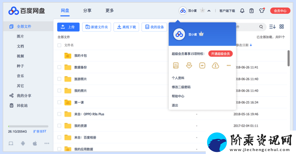Open the 更多 tab

109,10
